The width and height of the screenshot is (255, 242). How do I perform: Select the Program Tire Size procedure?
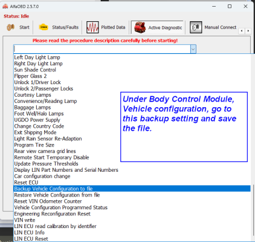(x=34, y=145)
